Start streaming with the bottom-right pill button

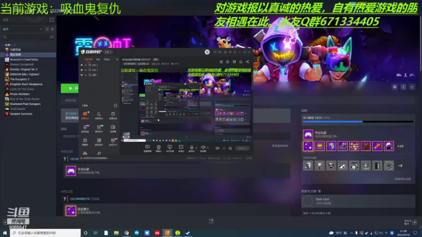(242, 148)
